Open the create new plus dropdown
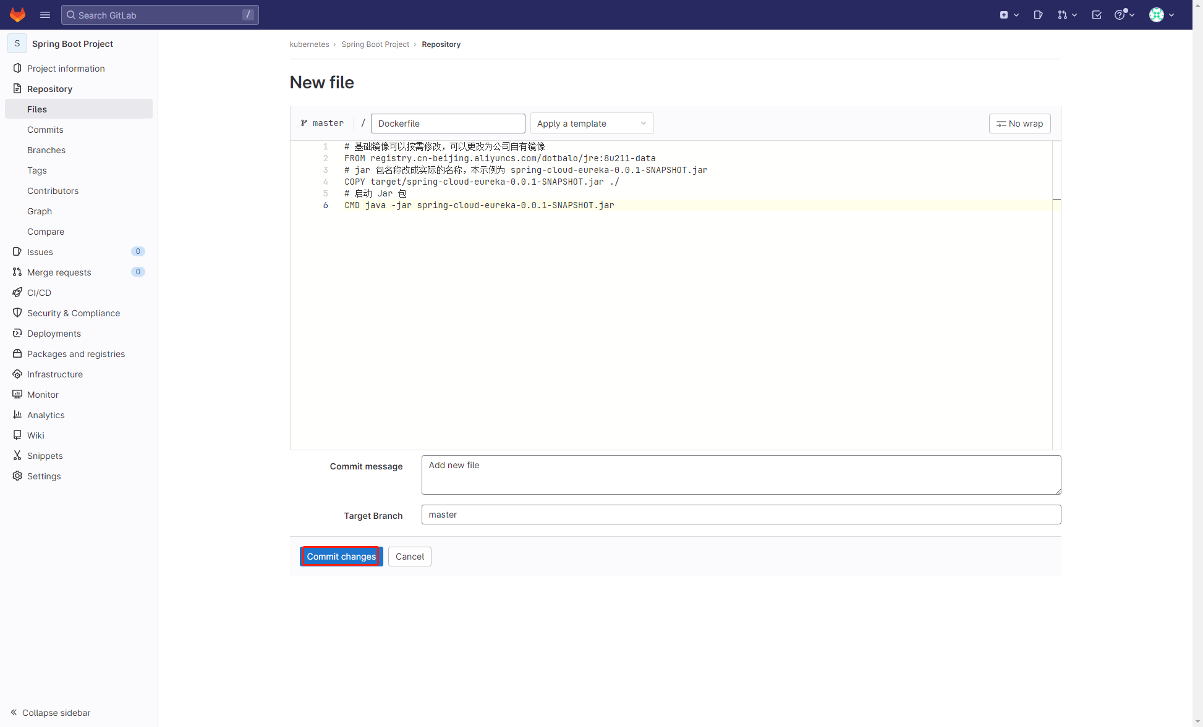The image size is (1203, 727). click(x=1009, y=15)
